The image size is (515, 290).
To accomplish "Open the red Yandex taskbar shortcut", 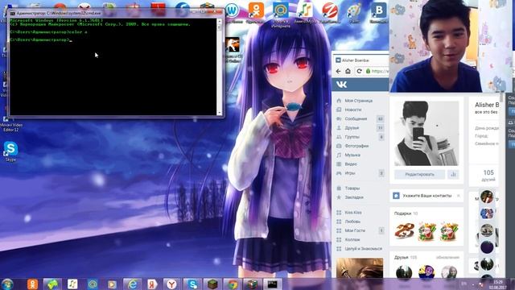I will coord(152,284).
